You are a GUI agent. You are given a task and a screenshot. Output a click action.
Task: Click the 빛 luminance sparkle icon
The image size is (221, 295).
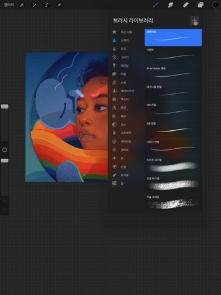coord(114,158)
